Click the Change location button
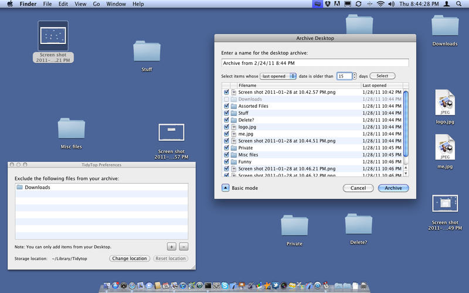469x293 pixels. 130,258
